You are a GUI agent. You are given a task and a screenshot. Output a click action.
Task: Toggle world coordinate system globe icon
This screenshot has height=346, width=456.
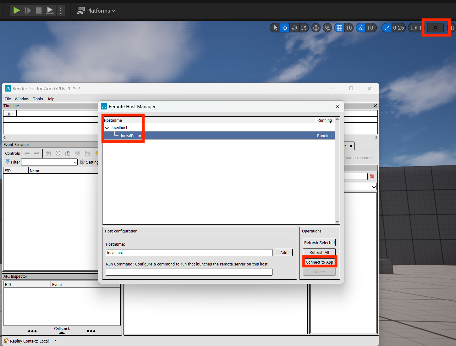pyautogui.click(x=316, y=28)
